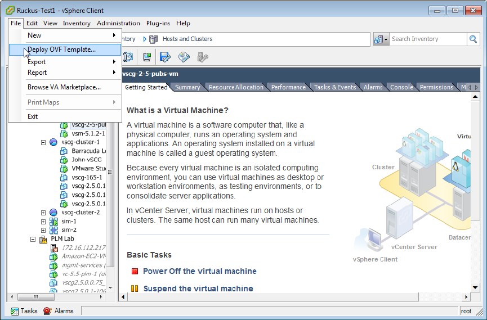Click the red Power Off square icon
This screenshot has width=487, height=320.
135,271
